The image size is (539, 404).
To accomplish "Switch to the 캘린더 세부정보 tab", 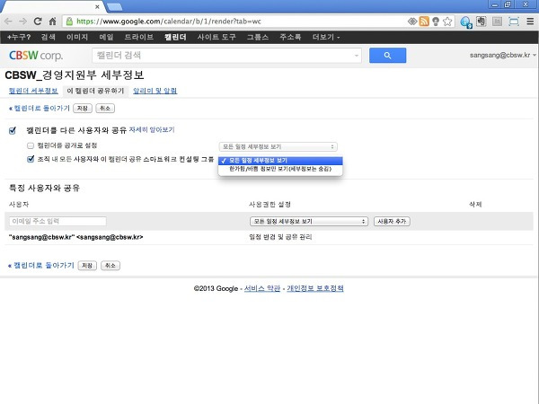I will tap(33, 91).
